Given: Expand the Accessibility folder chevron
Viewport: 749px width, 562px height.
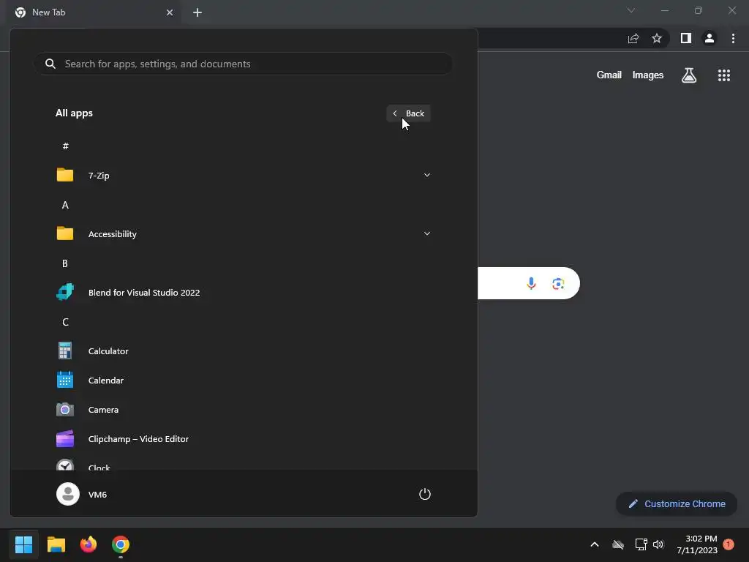Looking at the screenshot, I should point(427,233).
